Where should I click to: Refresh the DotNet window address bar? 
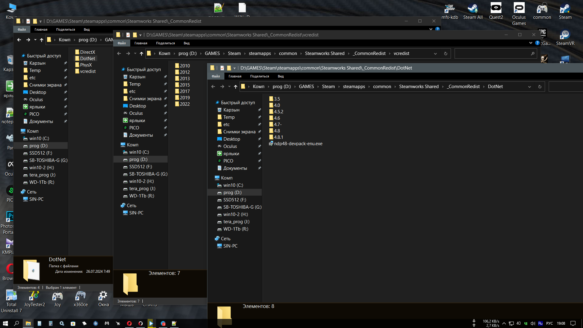pos(540,87)
